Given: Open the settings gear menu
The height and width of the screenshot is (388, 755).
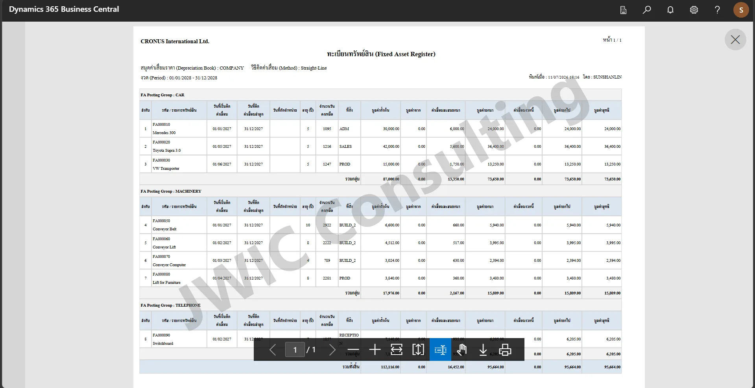Looking at the screenshot, I should click(694, 10).
